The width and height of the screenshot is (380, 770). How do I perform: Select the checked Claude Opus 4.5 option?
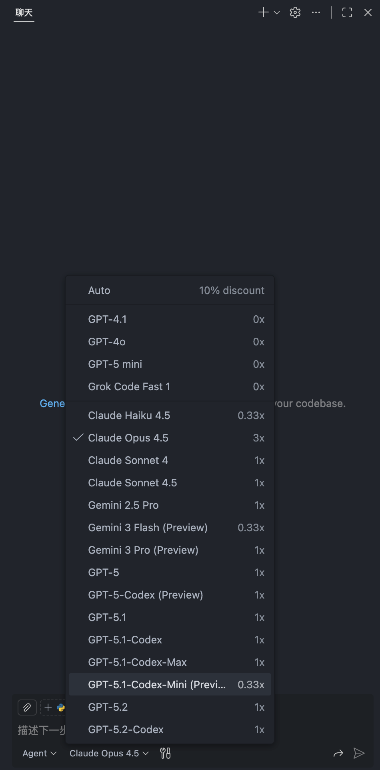(x=128, y=438)
